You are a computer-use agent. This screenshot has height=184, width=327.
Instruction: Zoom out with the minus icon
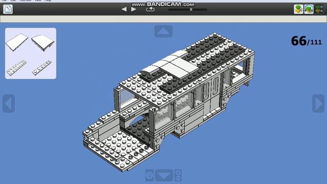178,178
